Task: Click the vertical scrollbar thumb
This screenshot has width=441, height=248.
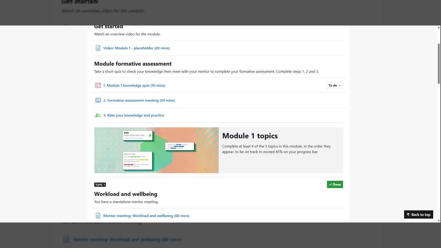Action: click(439, 64)
